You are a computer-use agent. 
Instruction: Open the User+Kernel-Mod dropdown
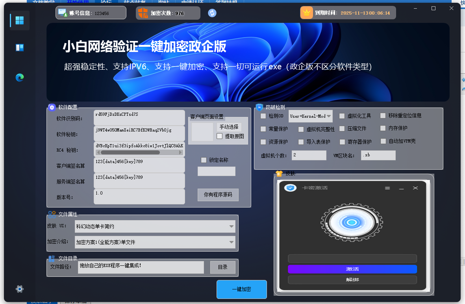329,116
